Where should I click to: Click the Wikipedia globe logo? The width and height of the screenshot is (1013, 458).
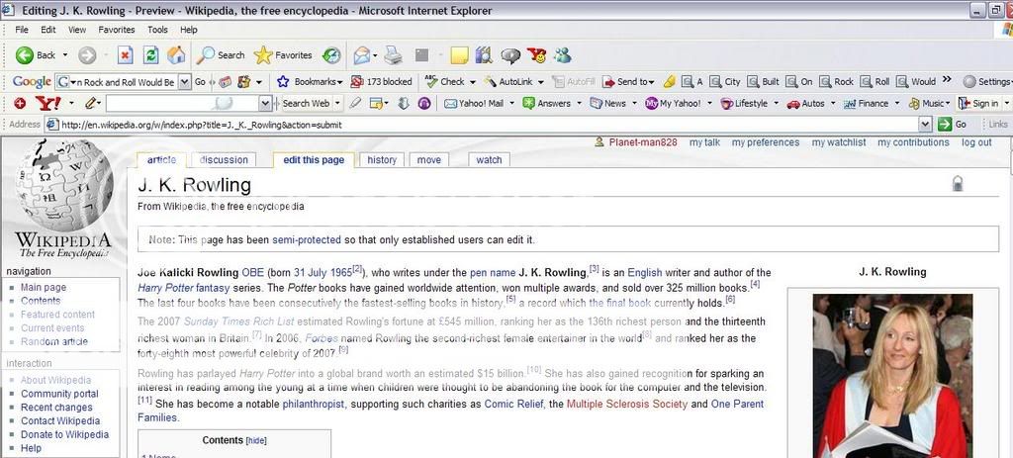(x=63, y=185)
